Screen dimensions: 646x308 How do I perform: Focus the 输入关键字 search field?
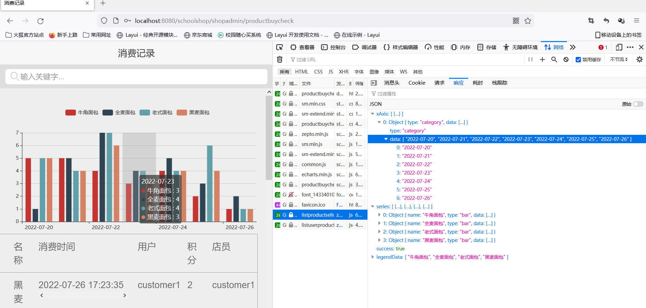(136, 77)
